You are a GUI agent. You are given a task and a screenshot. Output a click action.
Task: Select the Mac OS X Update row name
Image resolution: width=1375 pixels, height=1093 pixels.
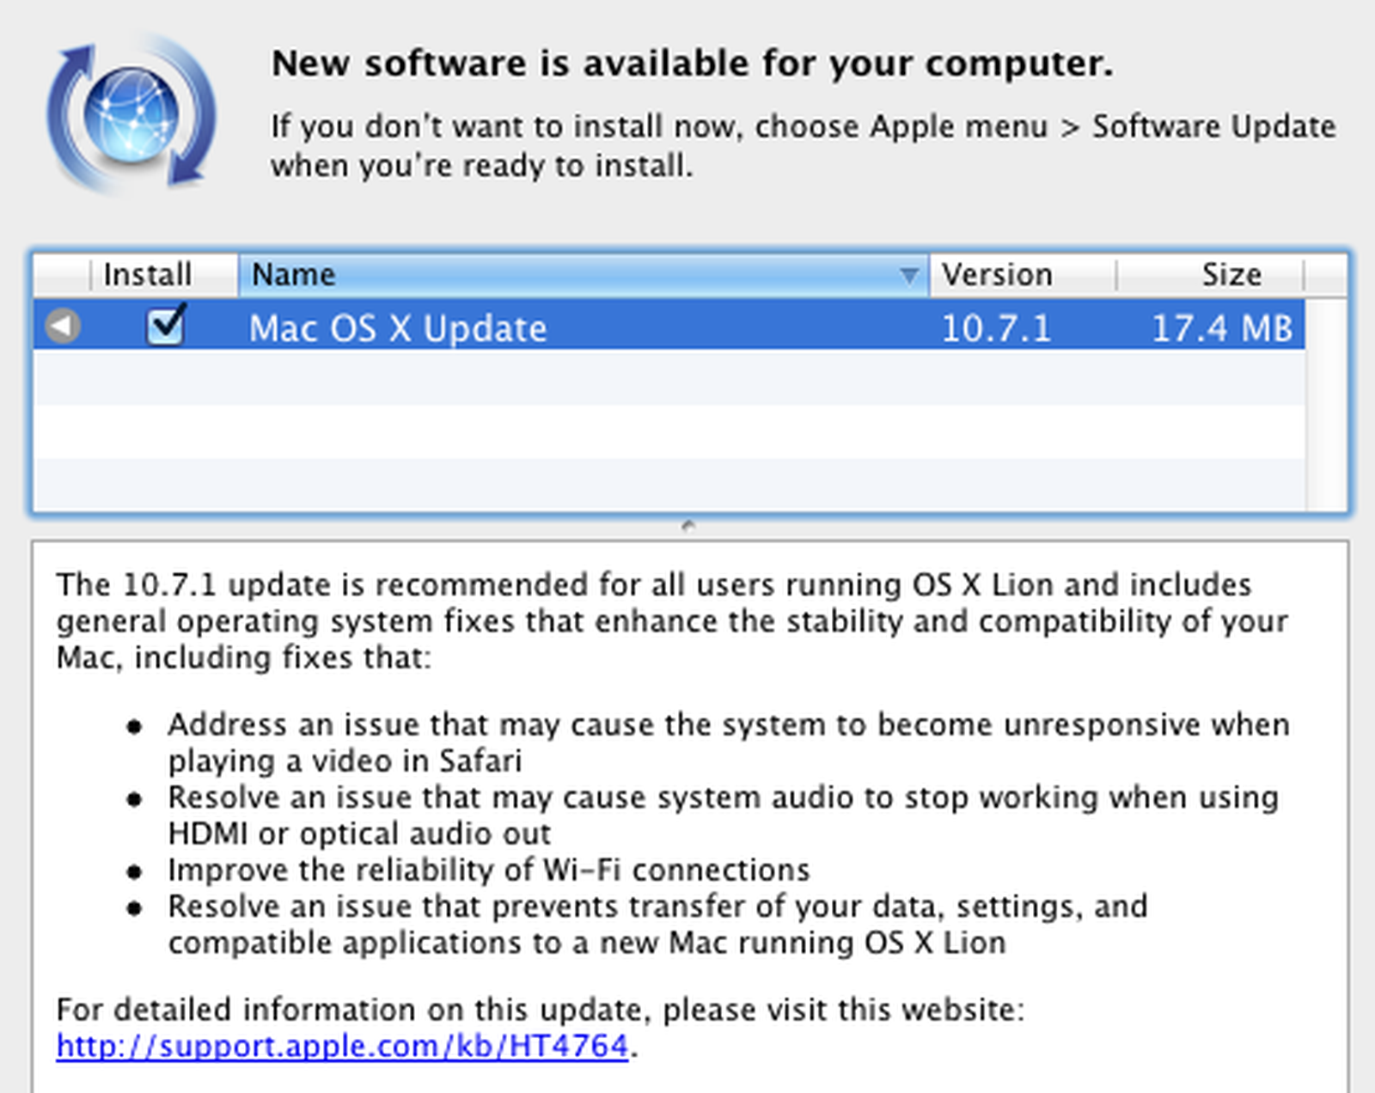tap(398, 328)
